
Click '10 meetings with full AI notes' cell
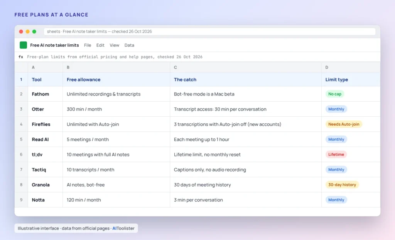coord(116,154)
